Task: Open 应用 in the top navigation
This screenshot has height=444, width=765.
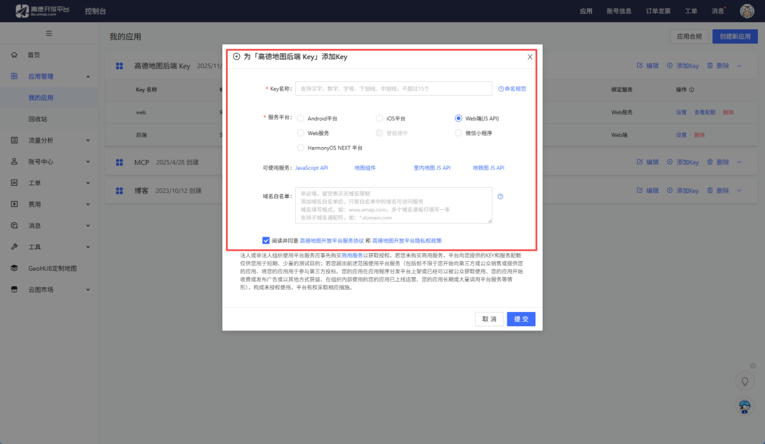Action: click(x=586, y=11)
